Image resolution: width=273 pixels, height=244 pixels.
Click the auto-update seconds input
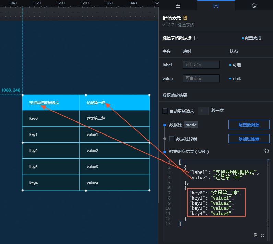tap(203, 111)
